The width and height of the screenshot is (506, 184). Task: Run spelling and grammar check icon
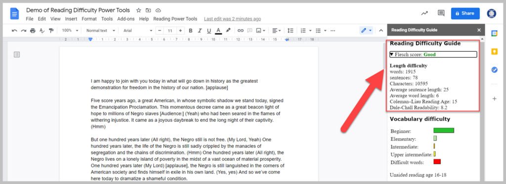point(42,31)
